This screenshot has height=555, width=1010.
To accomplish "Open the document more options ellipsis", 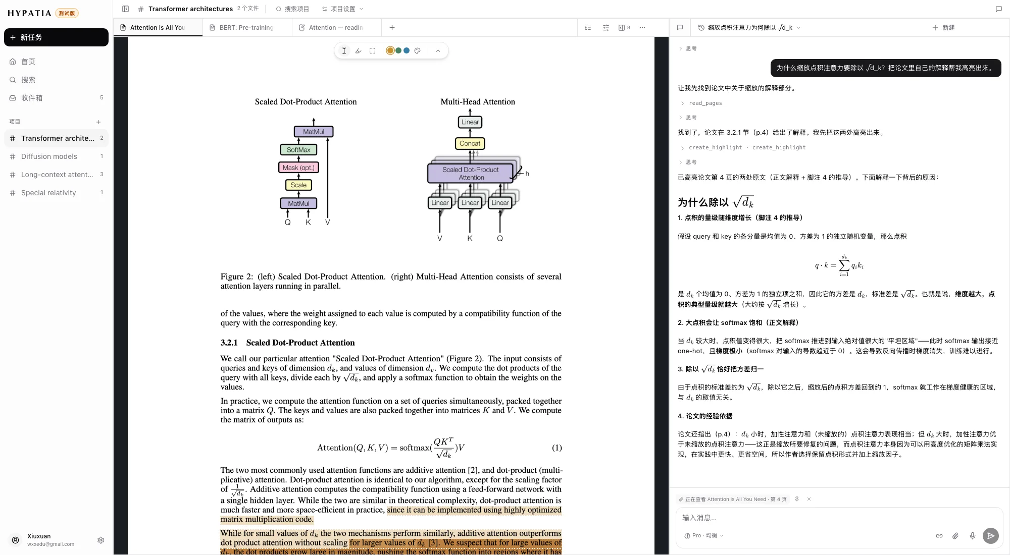I will coord(642,28).
